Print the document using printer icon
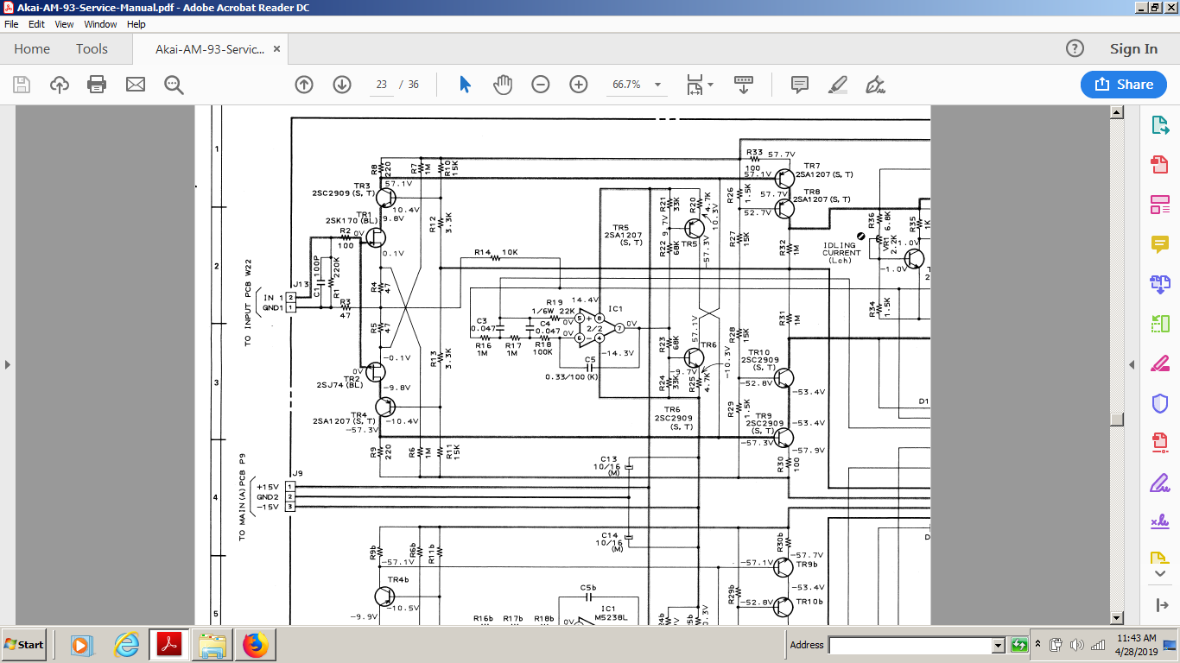 pos(97,85)
